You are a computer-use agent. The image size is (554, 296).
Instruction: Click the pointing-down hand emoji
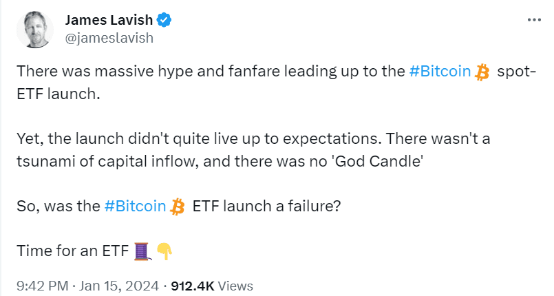tap(164, 251)
